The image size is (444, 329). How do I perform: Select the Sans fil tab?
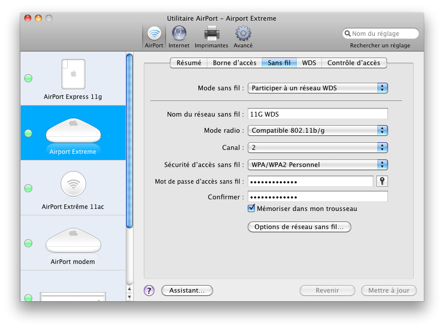tap(279, 63)
